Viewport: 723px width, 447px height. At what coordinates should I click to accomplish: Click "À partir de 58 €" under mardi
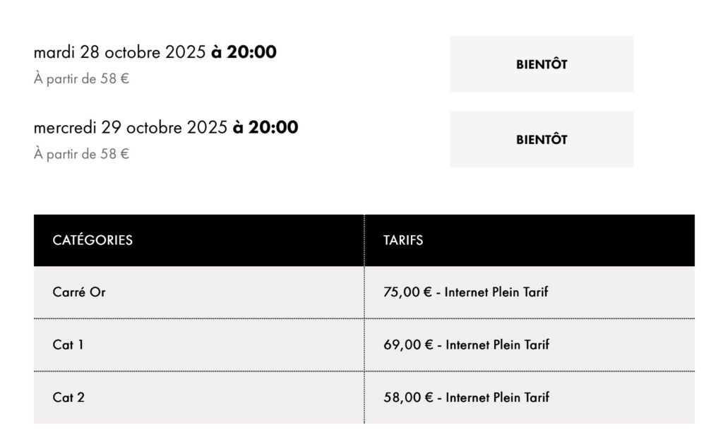point(81,79)
